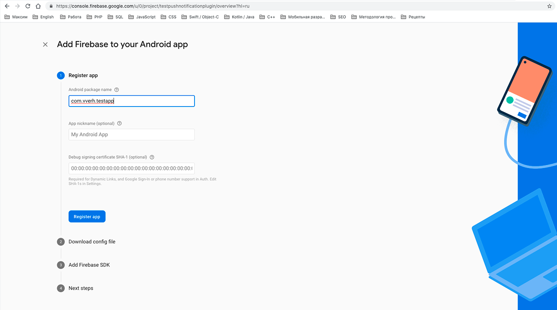Expand the Add Firebase SDK step
The height and width of the screenshot is (310, 557).
[89, 265]
